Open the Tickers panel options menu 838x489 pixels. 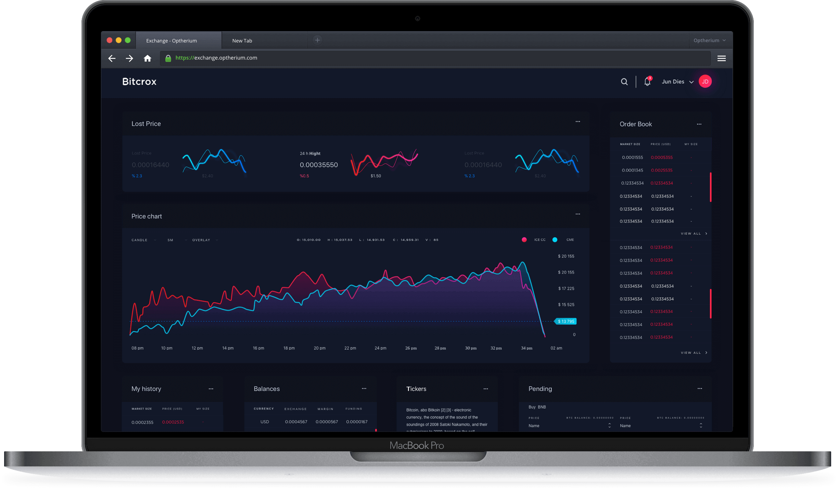click(486, 389)
